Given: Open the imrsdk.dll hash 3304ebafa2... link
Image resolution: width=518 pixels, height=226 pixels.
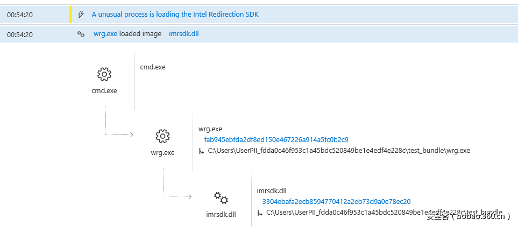Looking at the screenshot, I should [336, 201].
